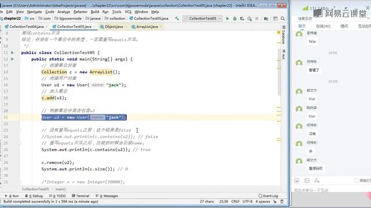This screenshot has width=371, height=208.
Task: Switch to the first chat tab in panel
Action: click(301, 26)
